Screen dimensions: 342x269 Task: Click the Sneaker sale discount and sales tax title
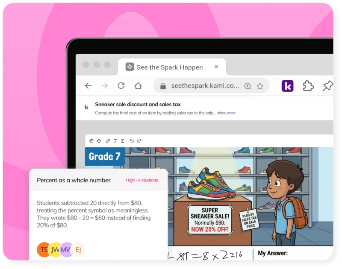coord(138,104)
